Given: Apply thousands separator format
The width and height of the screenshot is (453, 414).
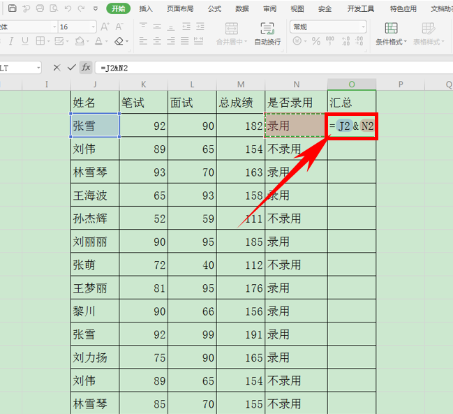Looking at the screenshot, I should [x=330, y=41].
